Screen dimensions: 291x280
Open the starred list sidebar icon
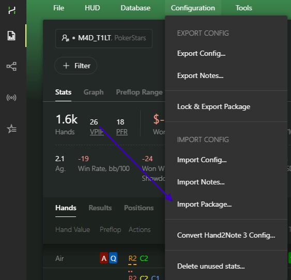(11, 129)
